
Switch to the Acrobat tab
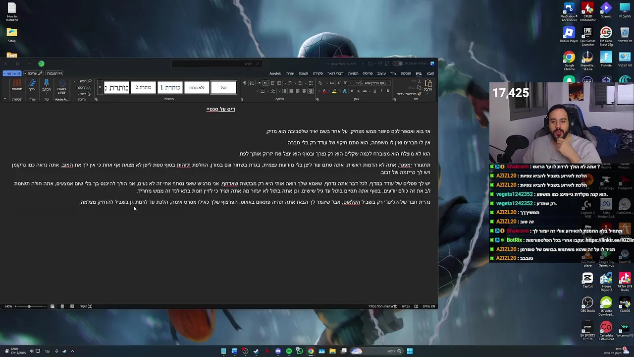(x=275, y=73)
